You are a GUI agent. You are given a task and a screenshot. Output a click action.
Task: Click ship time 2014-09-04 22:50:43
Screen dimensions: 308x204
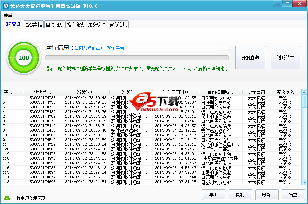coord(86,98)
